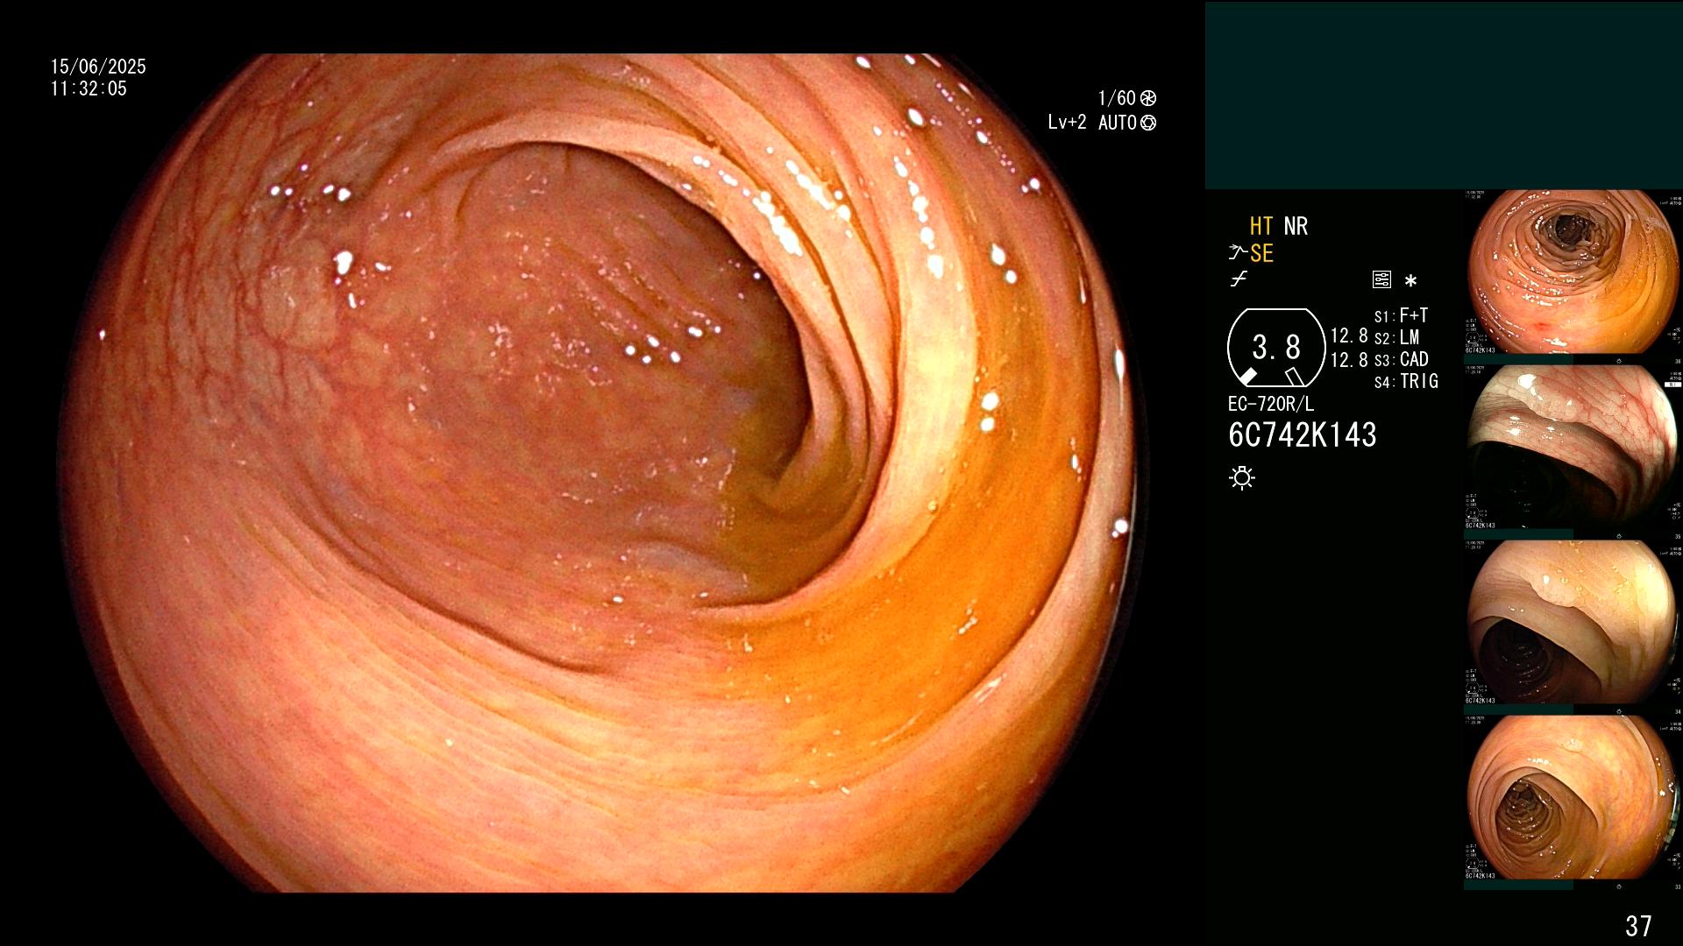
Task: Click the upper 12.8 diameter value
Action: pyautogui.click(x=1349, y=336)
